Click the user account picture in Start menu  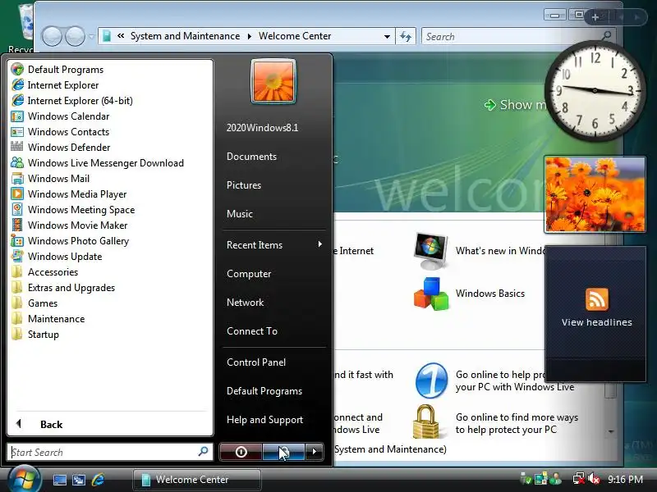[273, 81]
